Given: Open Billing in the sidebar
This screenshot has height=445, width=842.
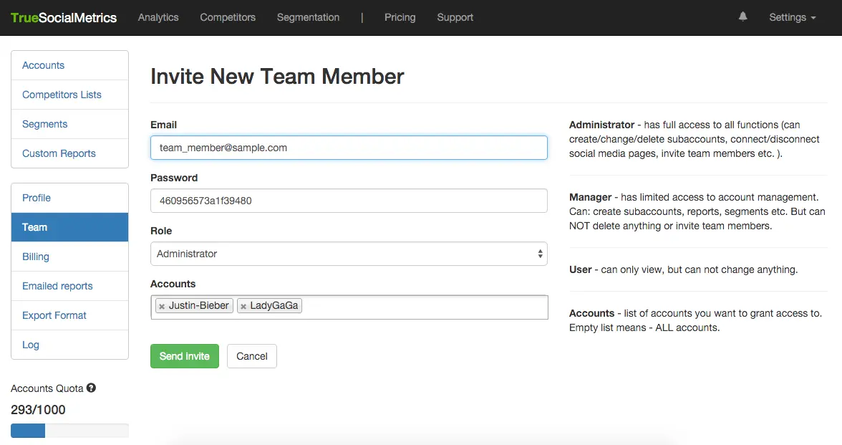Looking at the screenshot, I should [x=36, y=257].
